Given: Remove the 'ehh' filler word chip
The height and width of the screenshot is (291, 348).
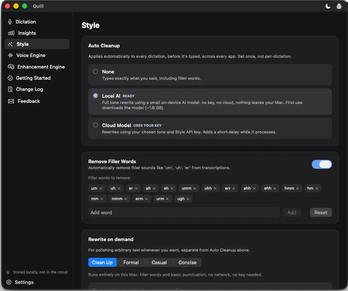Looking at the screenshot, I should (x=275, y=189).
